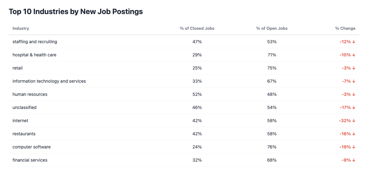Click the down arrow beside -7% change

click(x=354, y=81)
